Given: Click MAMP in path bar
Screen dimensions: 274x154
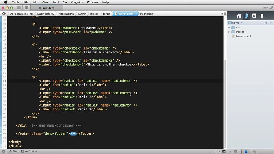Looking at the screenshot, I should coord(82,14).
